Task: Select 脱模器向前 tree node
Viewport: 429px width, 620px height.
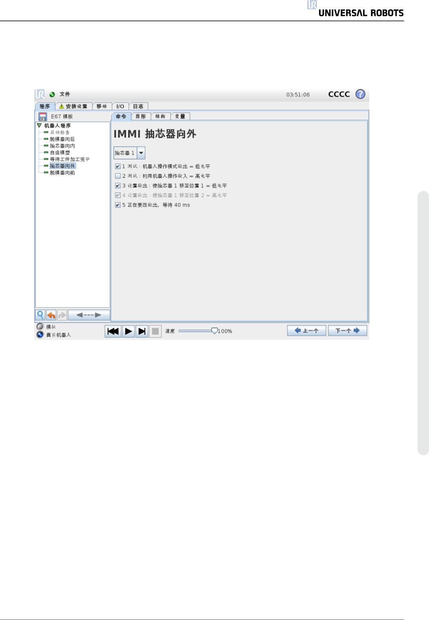Action: 62,173
